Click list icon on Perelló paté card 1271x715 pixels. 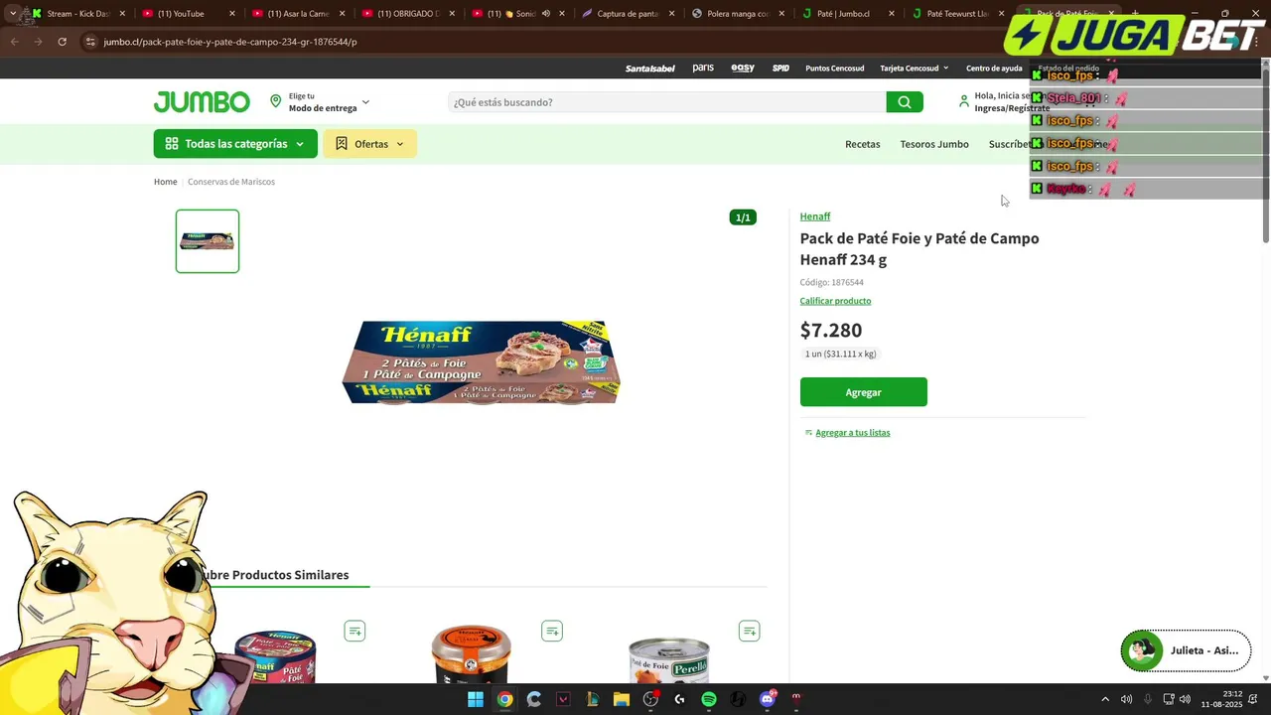point(750,631)
